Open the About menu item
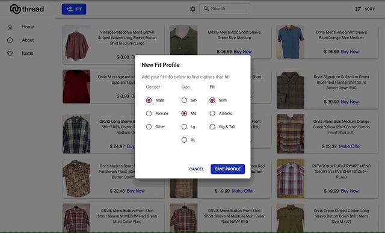Viewport: 385px width, 233px height. coord(28,40)
